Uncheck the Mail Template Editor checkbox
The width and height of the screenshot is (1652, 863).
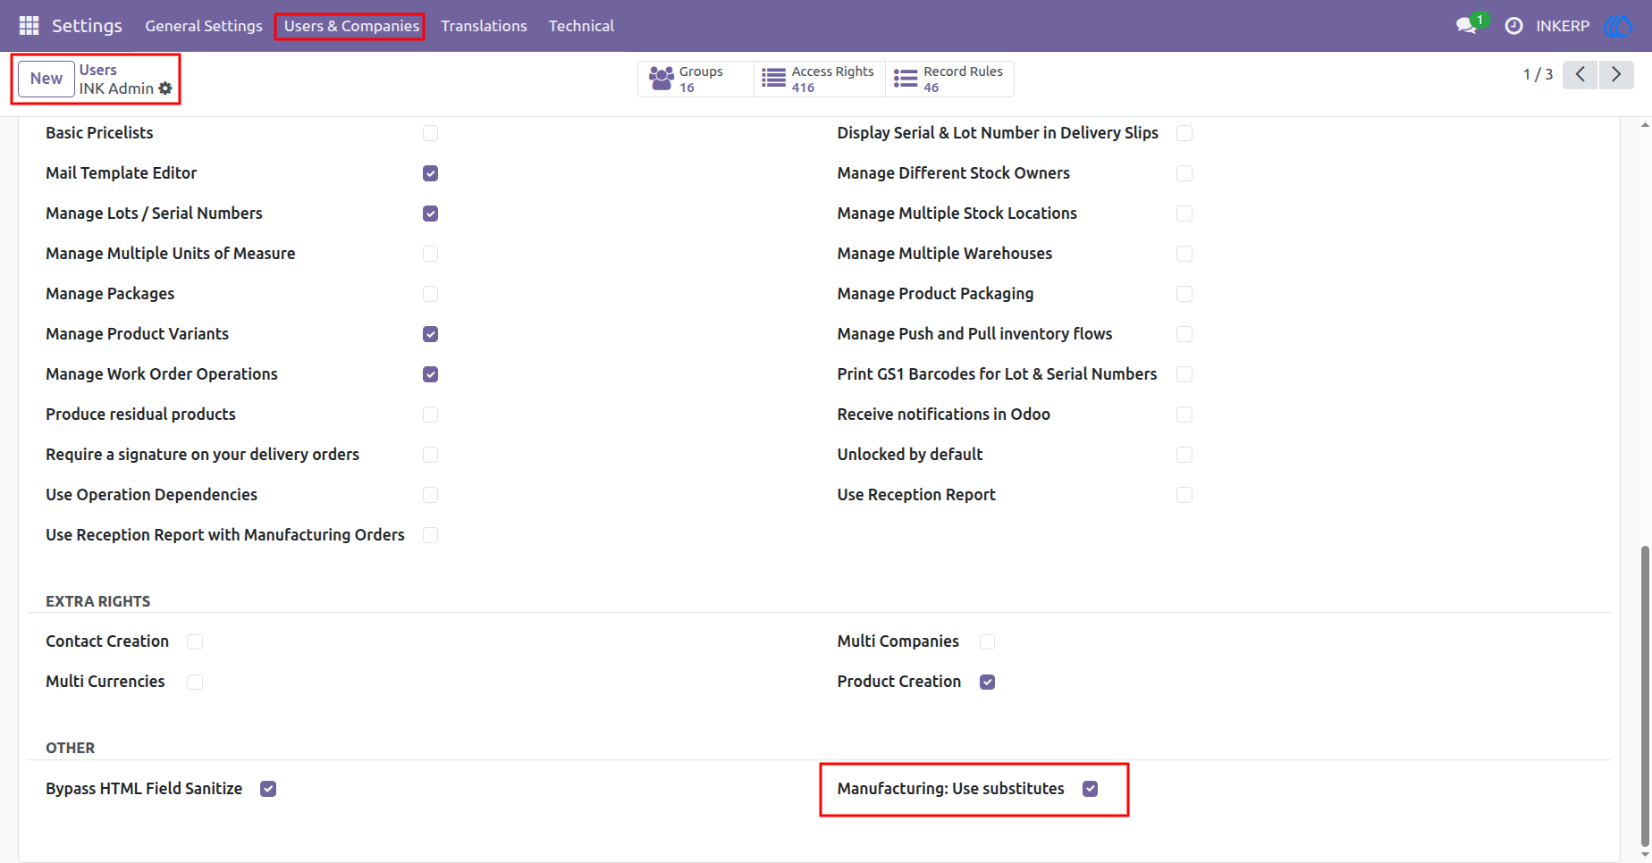(x=431, y=173)
